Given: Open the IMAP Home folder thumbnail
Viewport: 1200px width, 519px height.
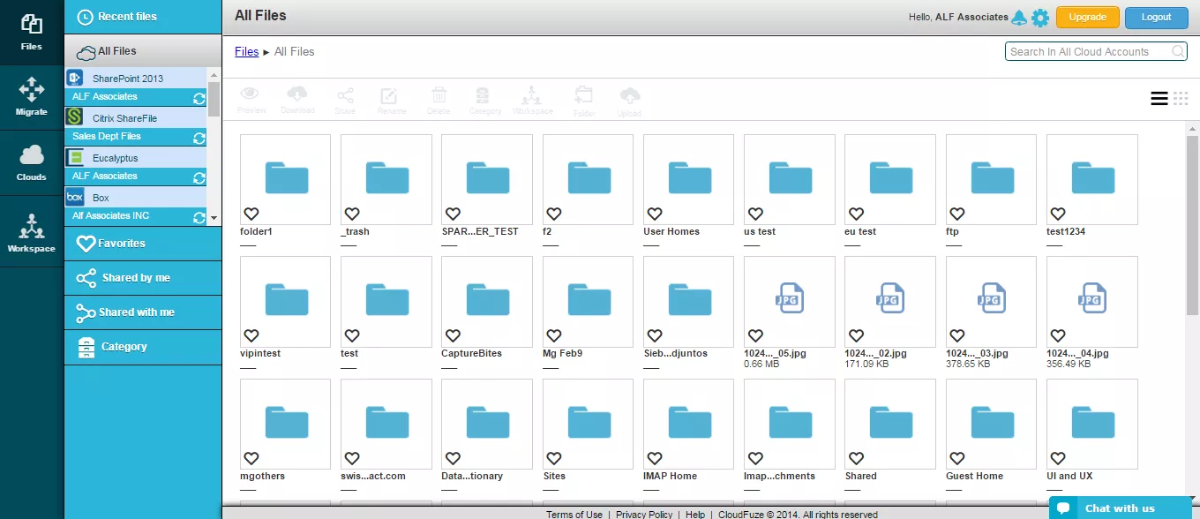Looking at the screenshot, I should 689,423.
